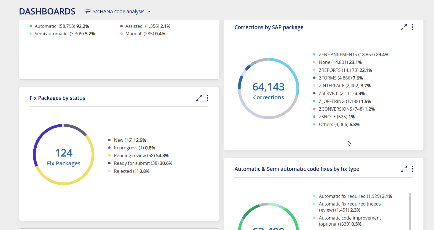Select the ZFORMS legend item
Image resolution: width=434 pixels, height=230 pixels.
(338, 78)
